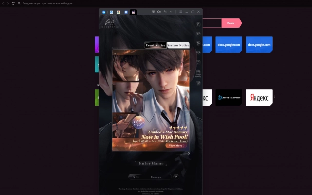Open the blue gear settings app tab
The width and height of the screenshot is (312, 195).
click(126, 12)
